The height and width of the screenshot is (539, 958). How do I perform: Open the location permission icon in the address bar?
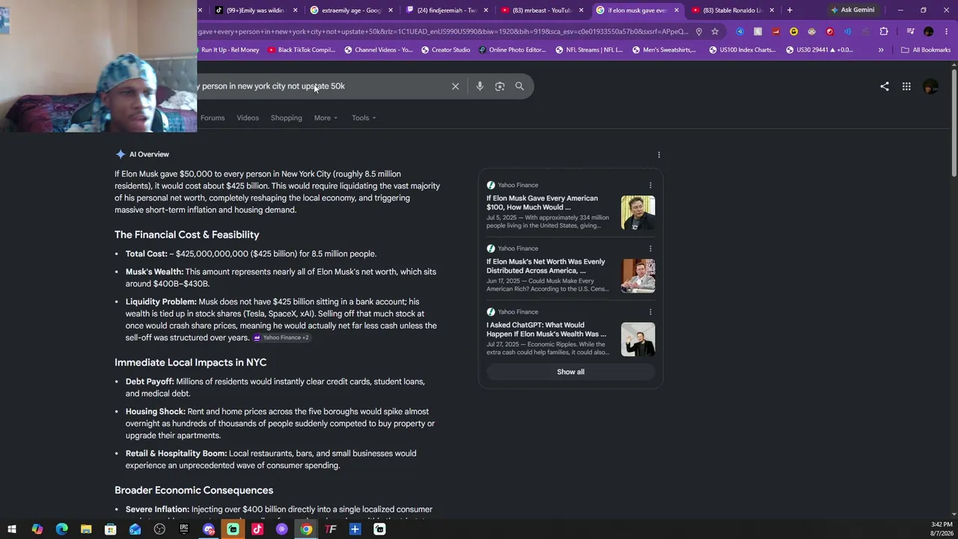point(699,31)
